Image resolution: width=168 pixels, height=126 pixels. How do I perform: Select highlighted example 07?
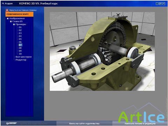click(20, 45)
